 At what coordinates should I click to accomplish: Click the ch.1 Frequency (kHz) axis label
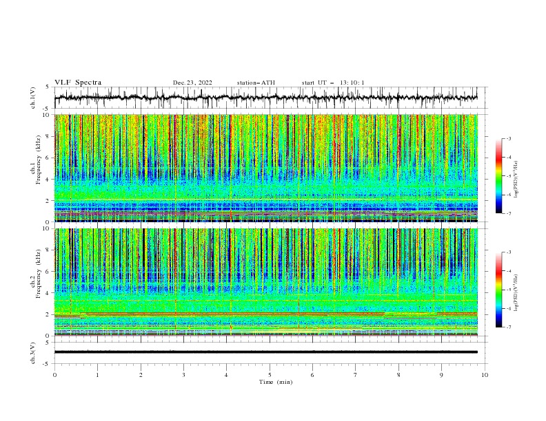pos(37,160)
